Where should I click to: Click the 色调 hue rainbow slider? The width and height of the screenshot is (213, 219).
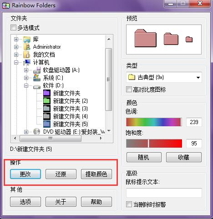(154, 122)
